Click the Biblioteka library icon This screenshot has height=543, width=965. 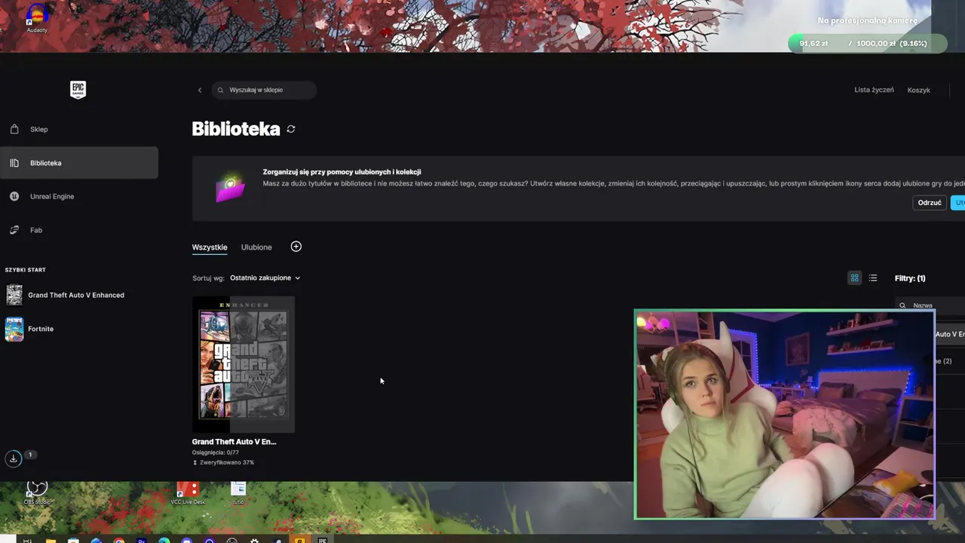14,163
